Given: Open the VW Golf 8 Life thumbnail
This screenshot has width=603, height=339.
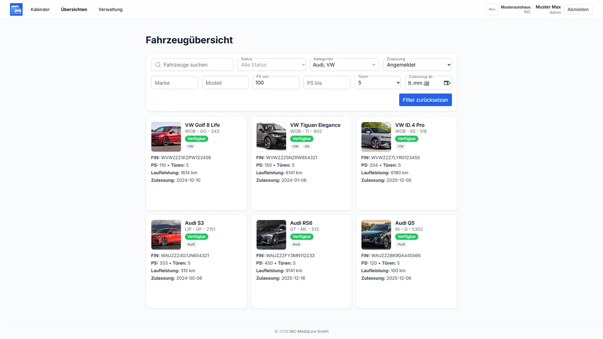Looking at the screenshot, I should pos(166,137).
